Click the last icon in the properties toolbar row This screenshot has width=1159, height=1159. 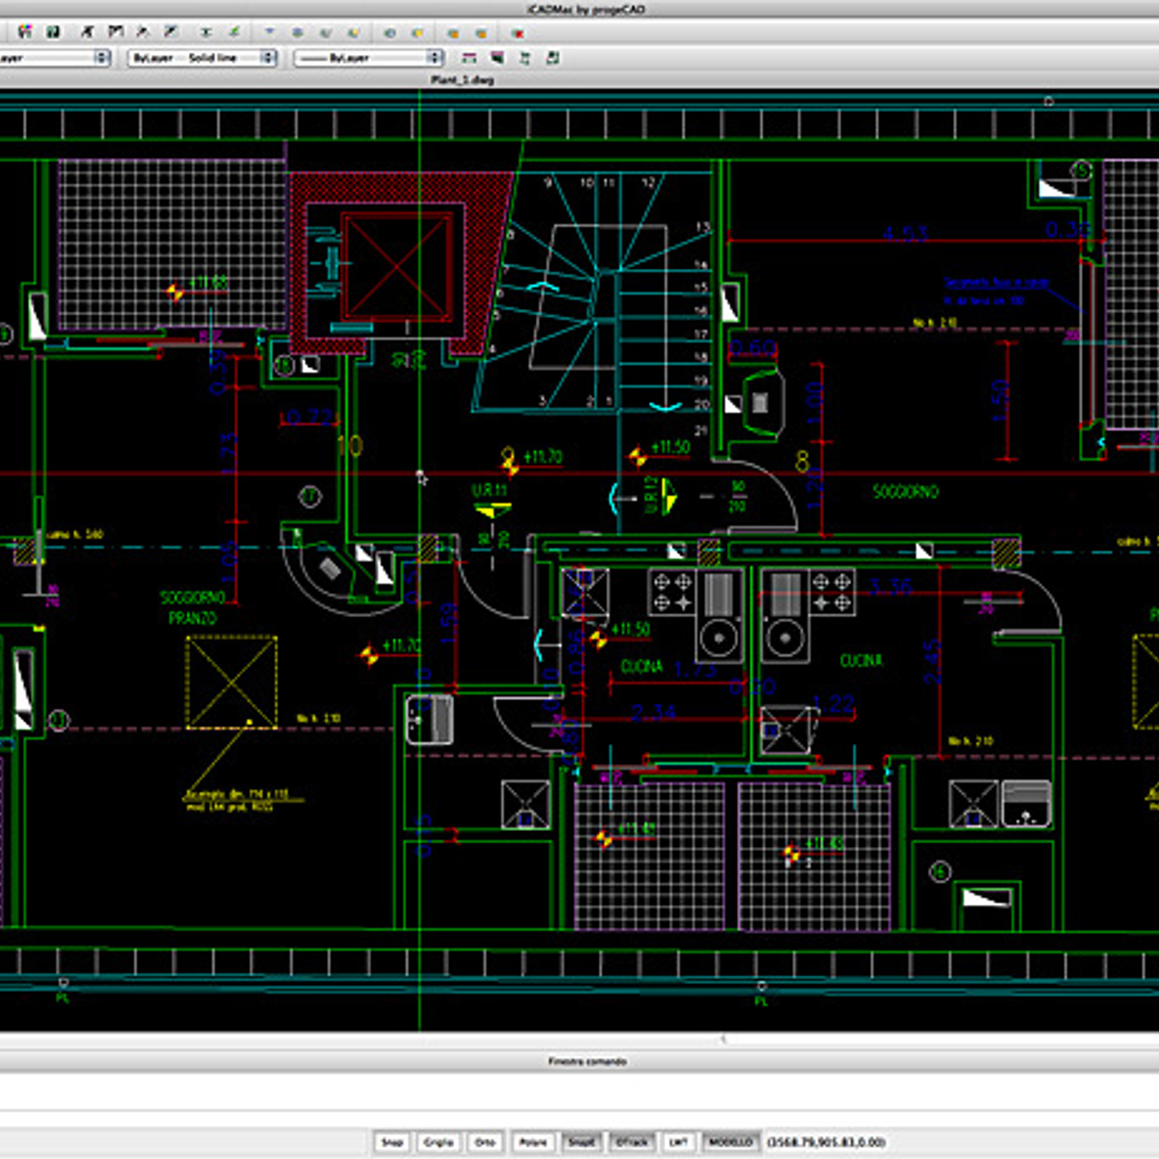(552, 58)
